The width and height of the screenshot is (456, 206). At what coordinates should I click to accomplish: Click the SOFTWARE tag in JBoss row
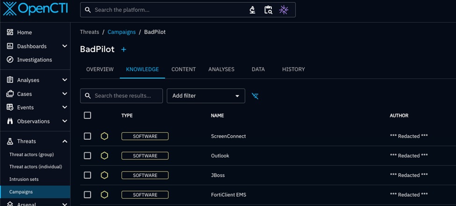pos(145,175)
